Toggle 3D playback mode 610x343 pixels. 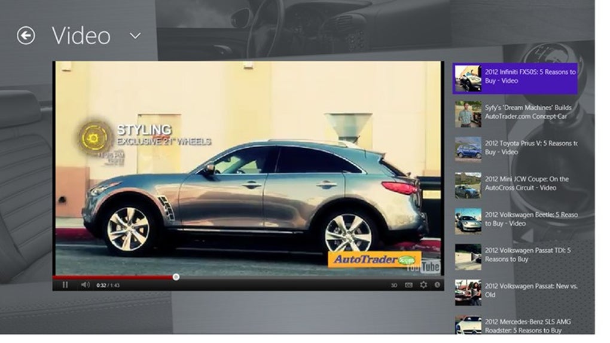coord(394,286)
